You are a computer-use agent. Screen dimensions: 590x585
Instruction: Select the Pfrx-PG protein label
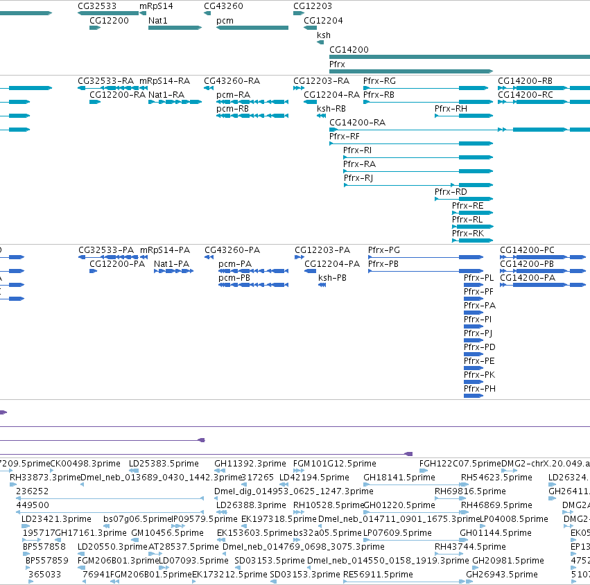click(x=384, y=250)
